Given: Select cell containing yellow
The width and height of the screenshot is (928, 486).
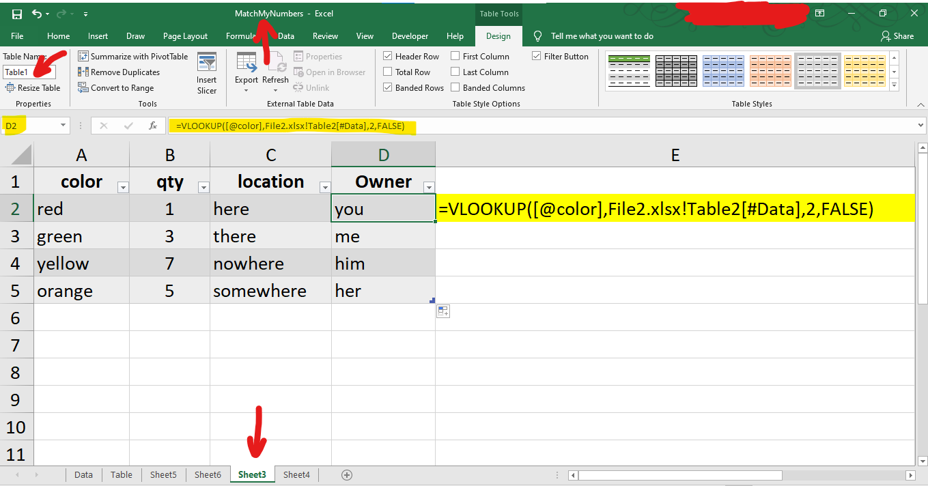Looking at the screenshot, I should coord(82,263).
